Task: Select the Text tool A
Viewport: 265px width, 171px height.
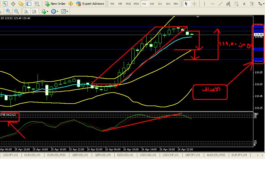Action: pos(244,4)
